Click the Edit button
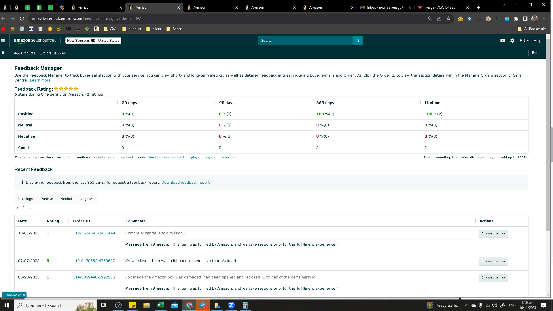This screenshot has height=311, width=553. 535,53
